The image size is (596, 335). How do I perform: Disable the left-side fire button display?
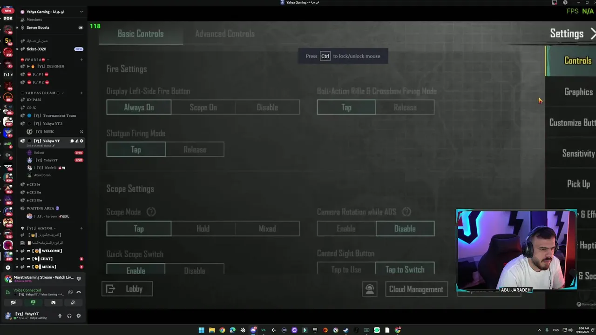point(267,107)
